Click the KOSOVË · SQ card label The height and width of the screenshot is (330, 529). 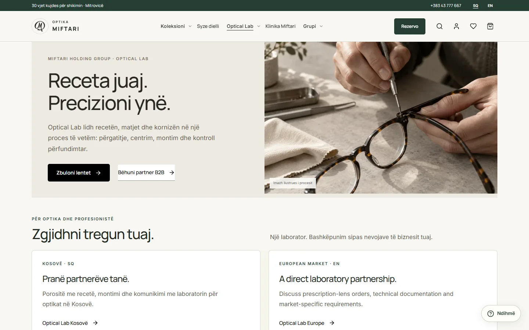coord(58,264)
